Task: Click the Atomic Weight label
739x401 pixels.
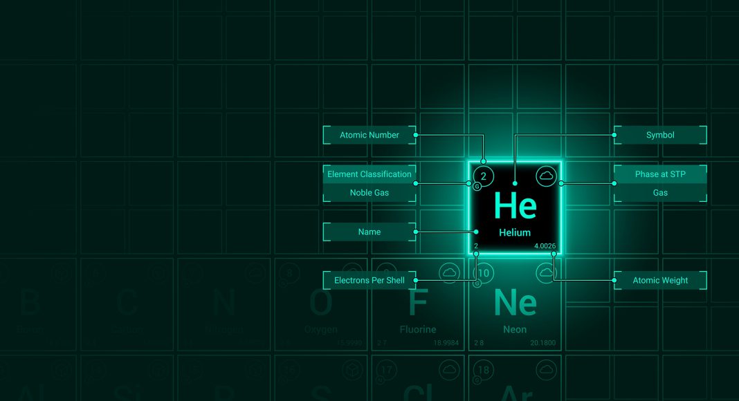Action: pyautogui.click(x=660, y=280)
